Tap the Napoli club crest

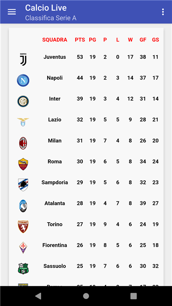[x=23, y=80]
